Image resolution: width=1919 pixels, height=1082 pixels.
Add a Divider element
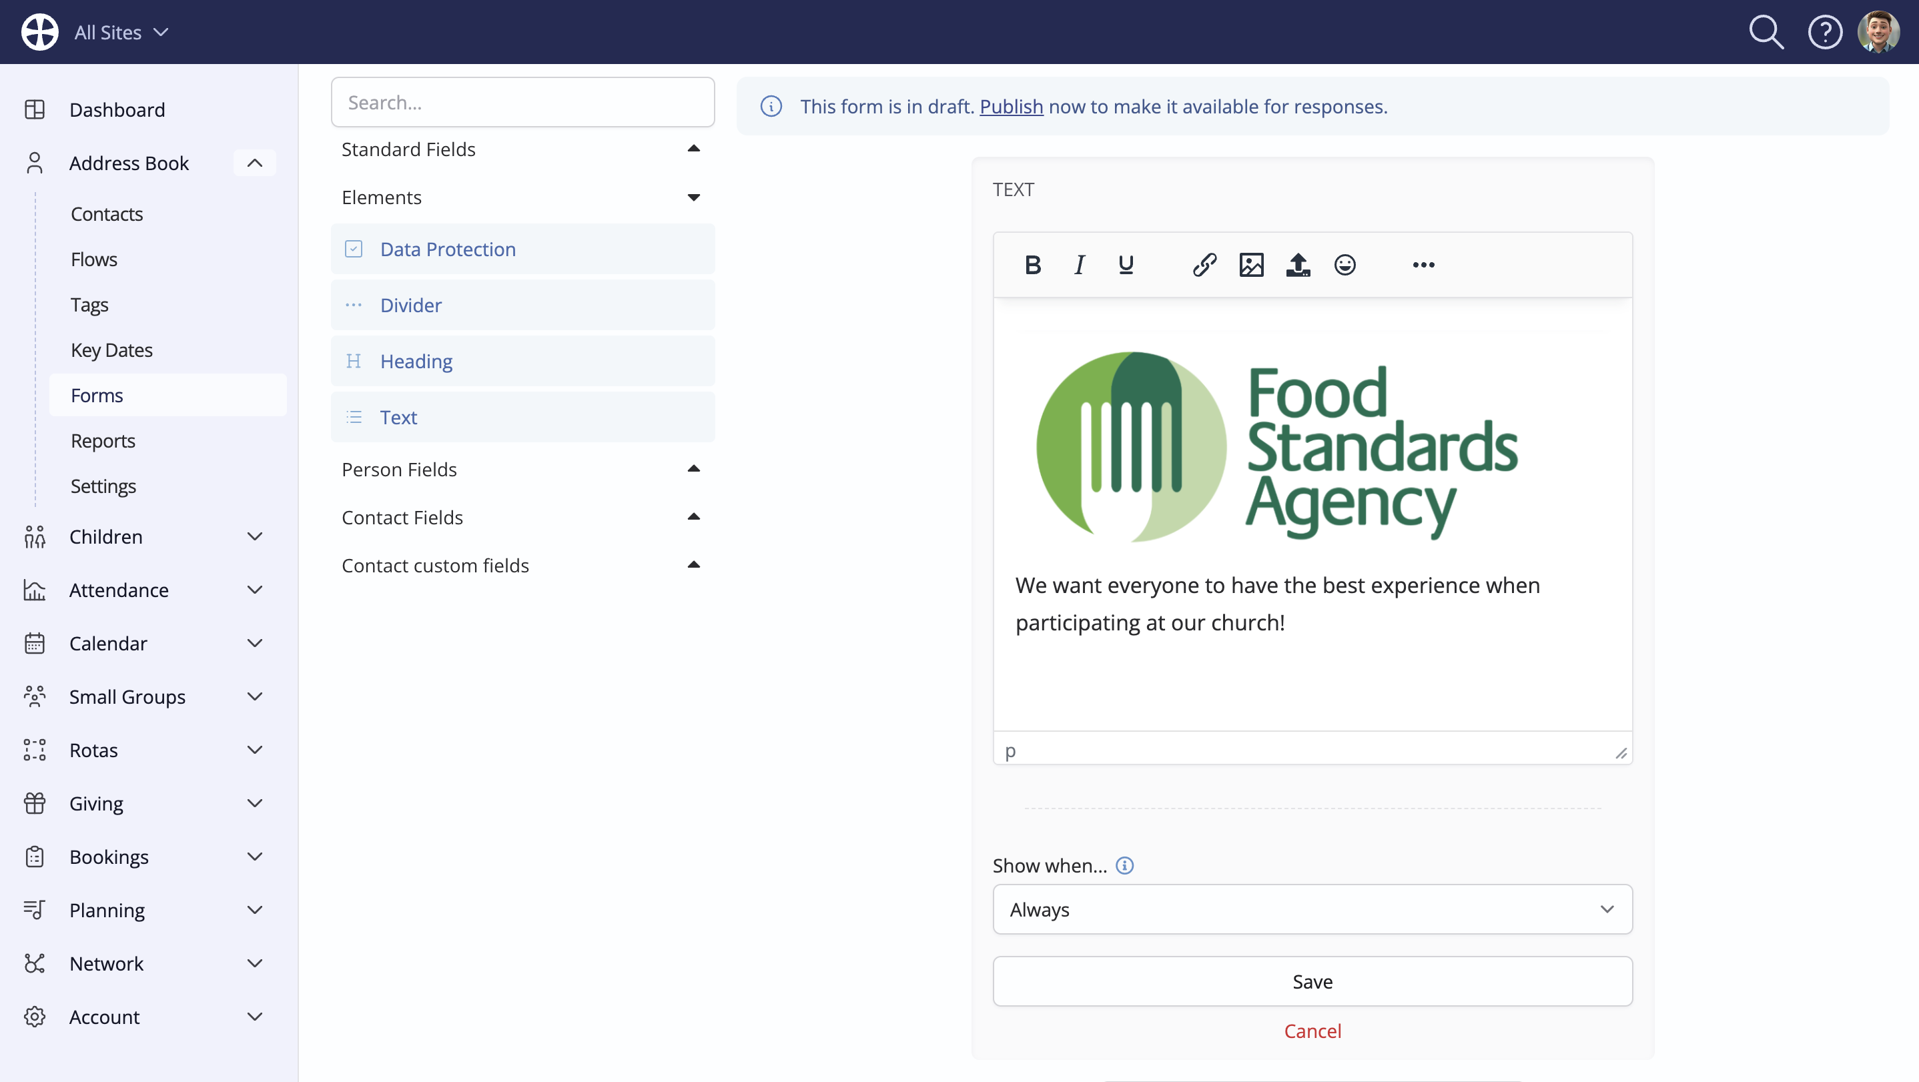(x=522, y=306)
